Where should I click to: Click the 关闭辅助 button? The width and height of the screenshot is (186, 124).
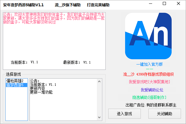(165, 114)
